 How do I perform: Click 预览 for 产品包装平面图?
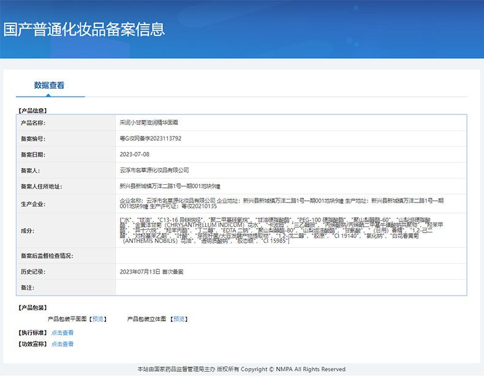(98, 319)
